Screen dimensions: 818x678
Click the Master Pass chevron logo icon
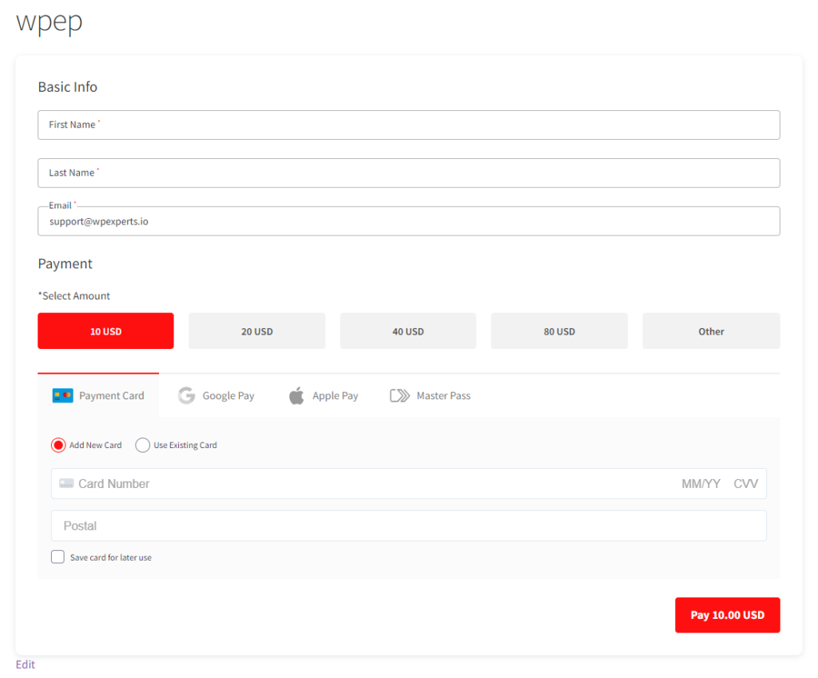pos(399,395)
